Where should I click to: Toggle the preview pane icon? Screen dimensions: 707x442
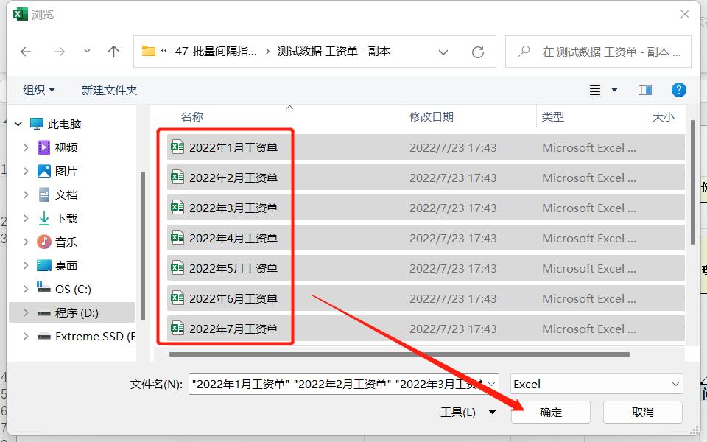tap(644, 90)
